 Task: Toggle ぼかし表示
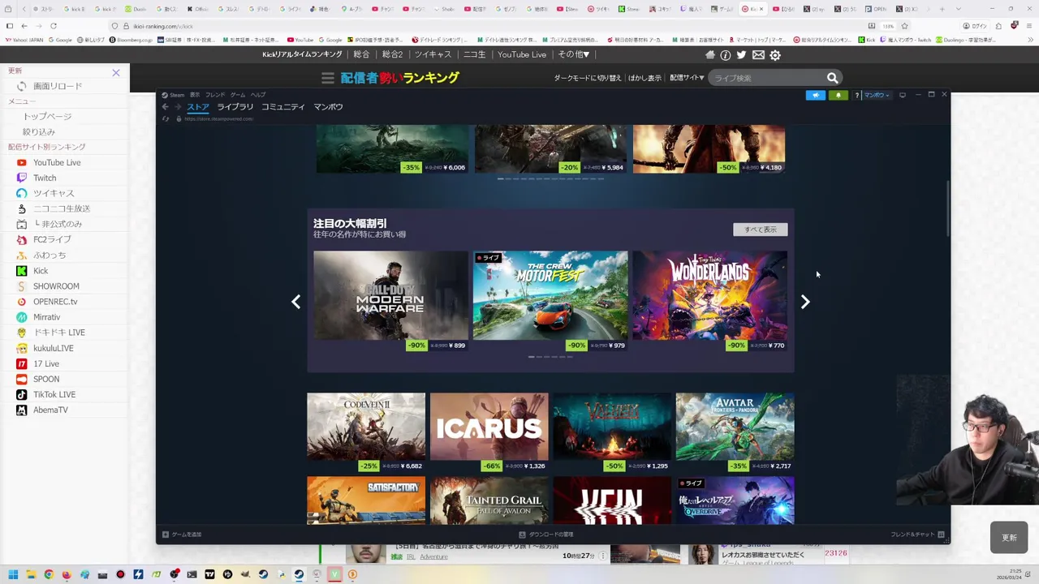pyautogui.click(x=645, y=78)
